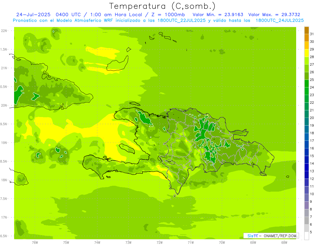This screenshot has height=246, width=319.
Task: Click the "71W" longitude label
Action: pos(191,242)
